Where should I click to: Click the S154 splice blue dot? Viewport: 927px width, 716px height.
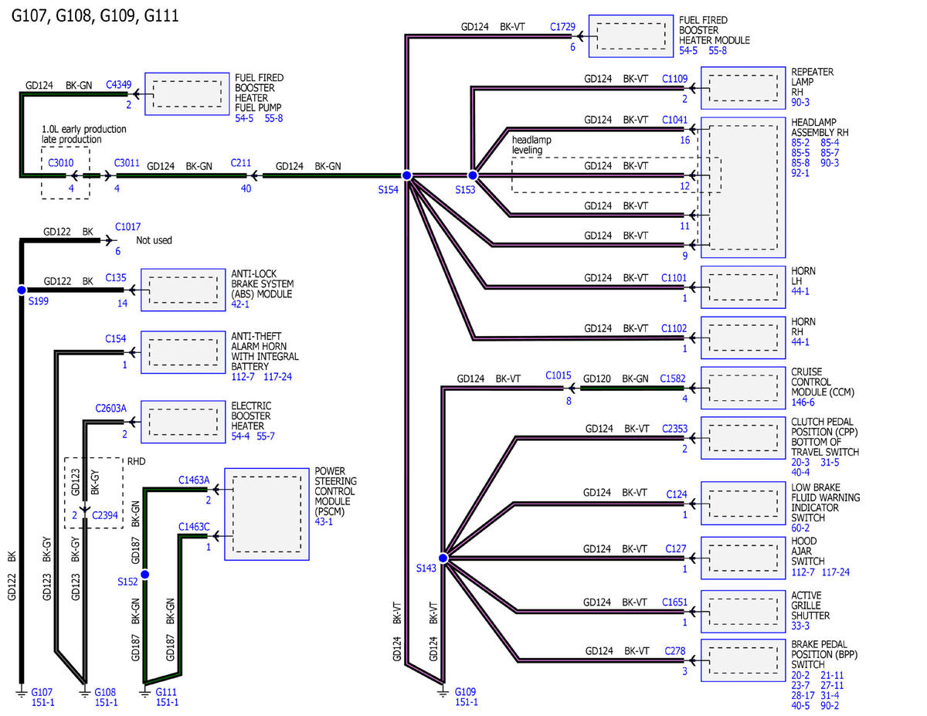coord(406,176)
